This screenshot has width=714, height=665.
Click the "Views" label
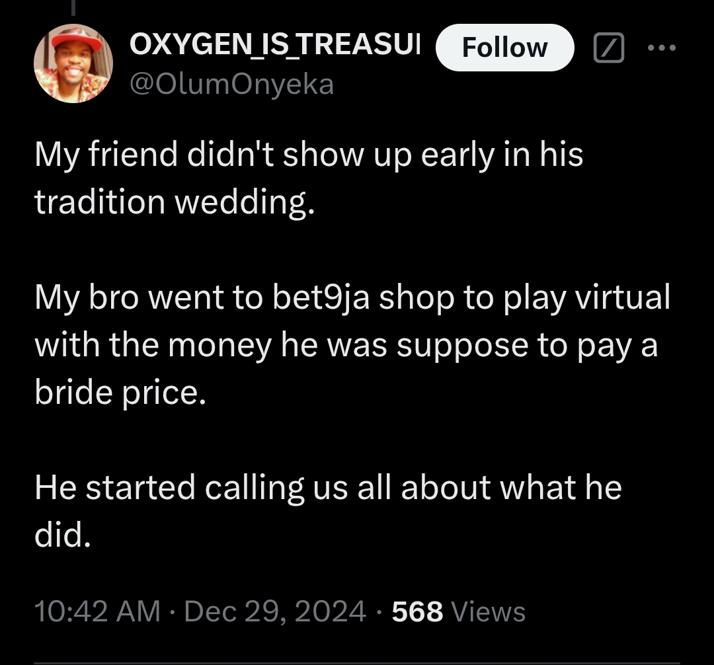[x=488, y=611]
